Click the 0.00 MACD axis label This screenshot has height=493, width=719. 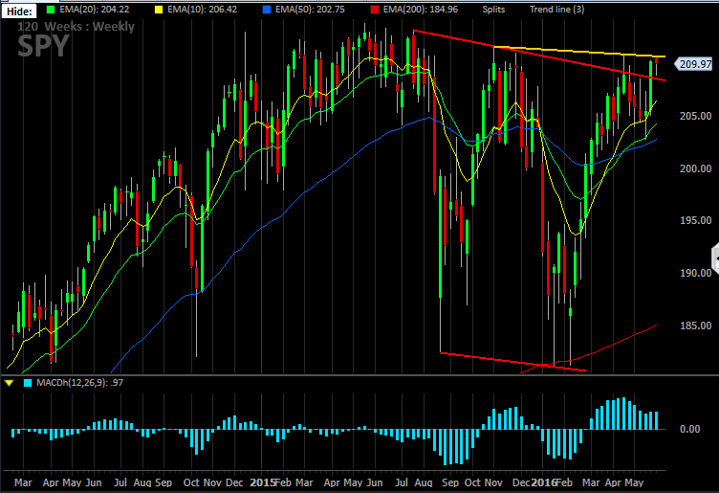pyautogui.click(x=689, y=429)
